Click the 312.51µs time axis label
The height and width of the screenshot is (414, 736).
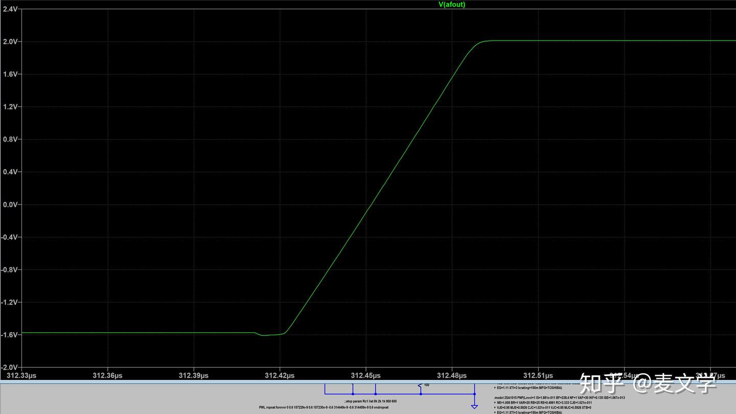tap(538, 375)
